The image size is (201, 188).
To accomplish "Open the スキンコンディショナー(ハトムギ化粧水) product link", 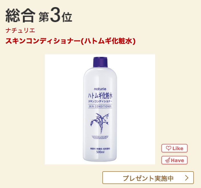I will click(70, 41).
